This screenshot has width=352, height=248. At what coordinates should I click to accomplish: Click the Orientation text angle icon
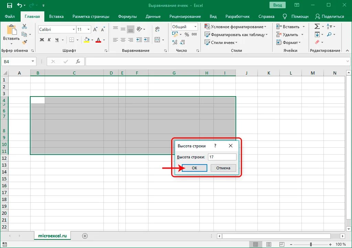(140, 29)
